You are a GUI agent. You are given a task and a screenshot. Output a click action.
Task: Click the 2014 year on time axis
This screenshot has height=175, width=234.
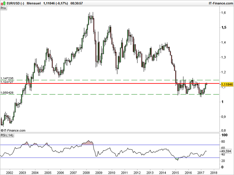pos(163,173)
